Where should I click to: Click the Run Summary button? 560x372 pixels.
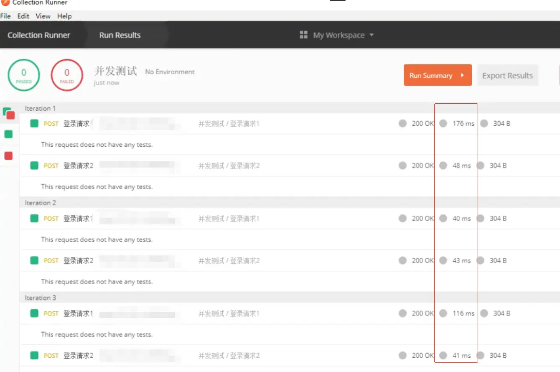tap(438, 75)
